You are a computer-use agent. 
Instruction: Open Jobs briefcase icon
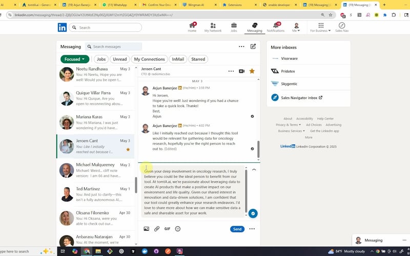(234, 27)
